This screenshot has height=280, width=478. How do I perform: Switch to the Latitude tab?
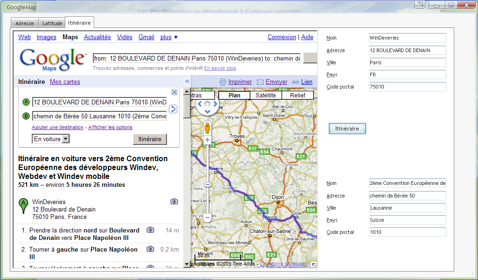pyautogui.click(x=52, y=23)
